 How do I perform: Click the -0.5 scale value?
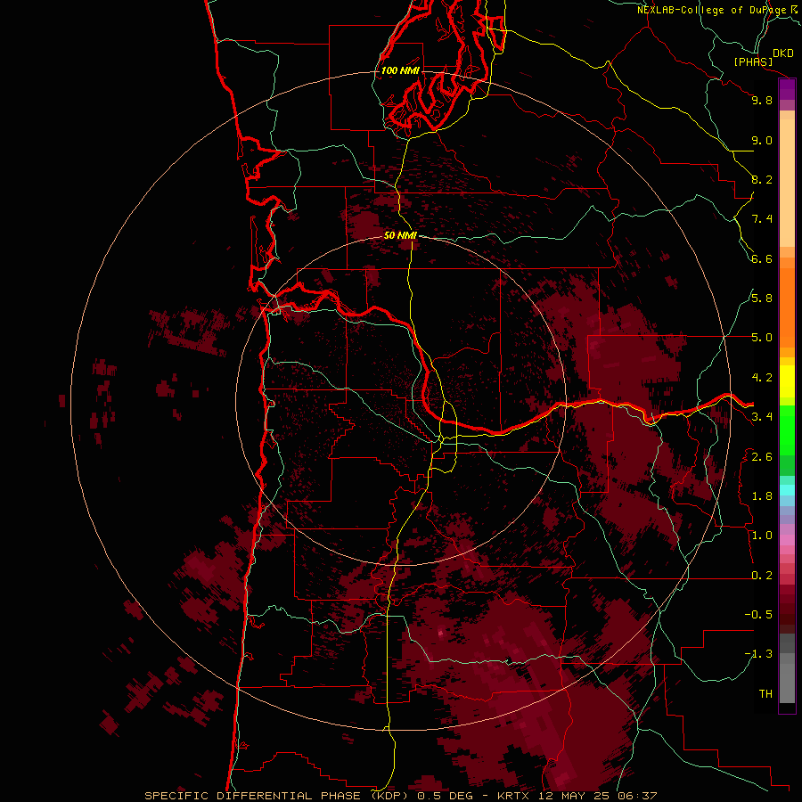[758, 615]
